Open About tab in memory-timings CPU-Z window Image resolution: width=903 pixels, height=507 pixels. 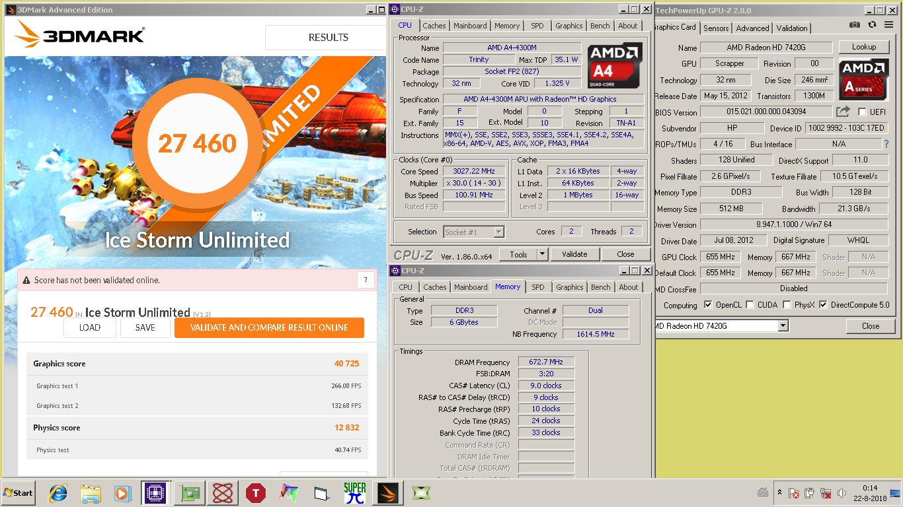629,287
